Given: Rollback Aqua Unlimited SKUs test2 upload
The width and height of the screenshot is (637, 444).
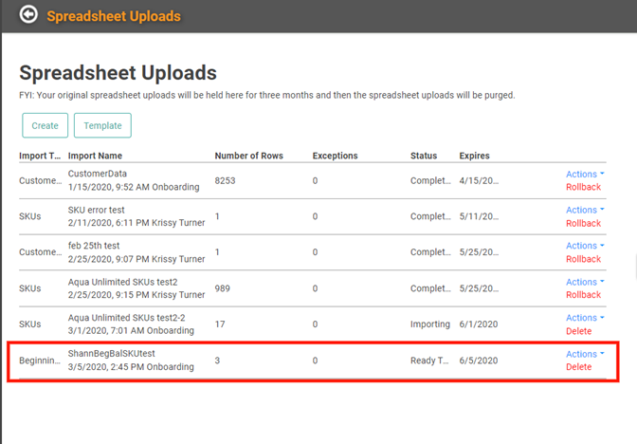Looking at the screenshot, I should (x=583, y=295).
